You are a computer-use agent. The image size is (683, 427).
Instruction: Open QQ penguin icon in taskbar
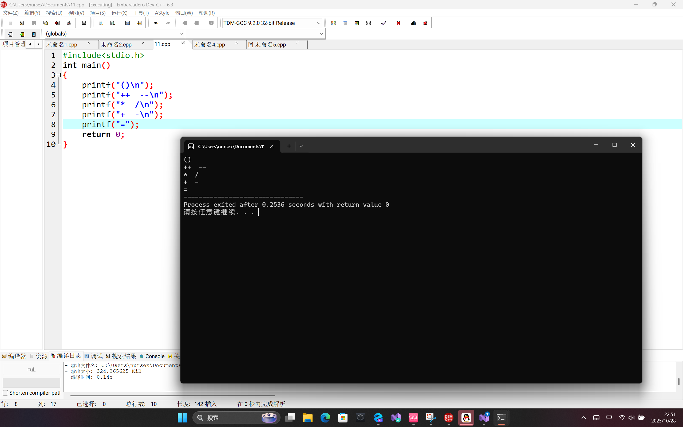pos(466,418)
